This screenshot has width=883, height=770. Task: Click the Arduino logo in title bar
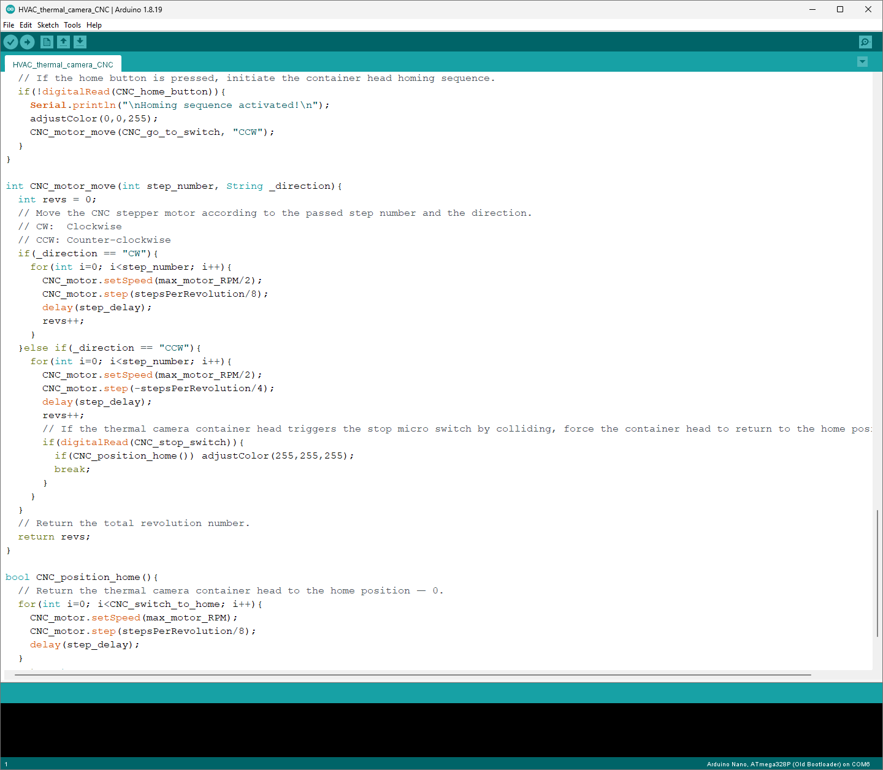click(x=10, y=9)
